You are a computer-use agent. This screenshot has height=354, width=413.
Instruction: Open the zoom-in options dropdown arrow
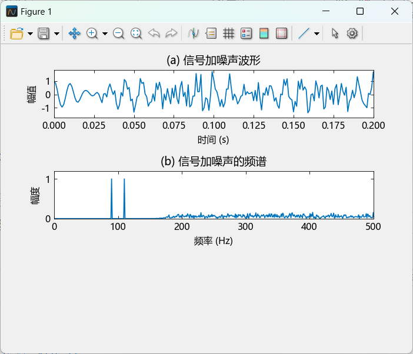click(x=105, y=34)
